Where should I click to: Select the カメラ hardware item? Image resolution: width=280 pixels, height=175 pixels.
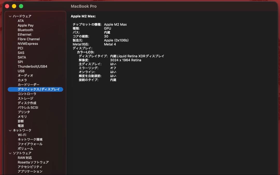pyautogui.click(x=22, y=80)
